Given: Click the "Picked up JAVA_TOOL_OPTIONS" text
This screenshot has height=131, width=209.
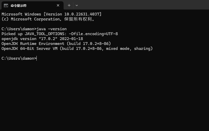Looking at the screenshot, I should pyautogui.click(x=34, y=34).
